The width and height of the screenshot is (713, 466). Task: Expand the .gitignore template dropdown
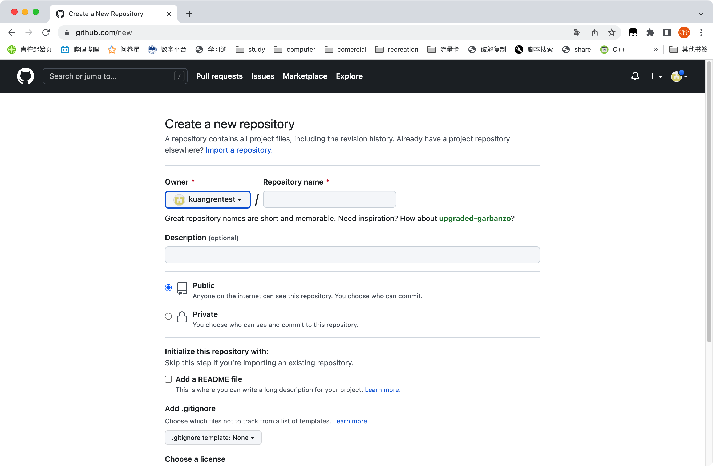pyautogui.click(x=213, y=438)
